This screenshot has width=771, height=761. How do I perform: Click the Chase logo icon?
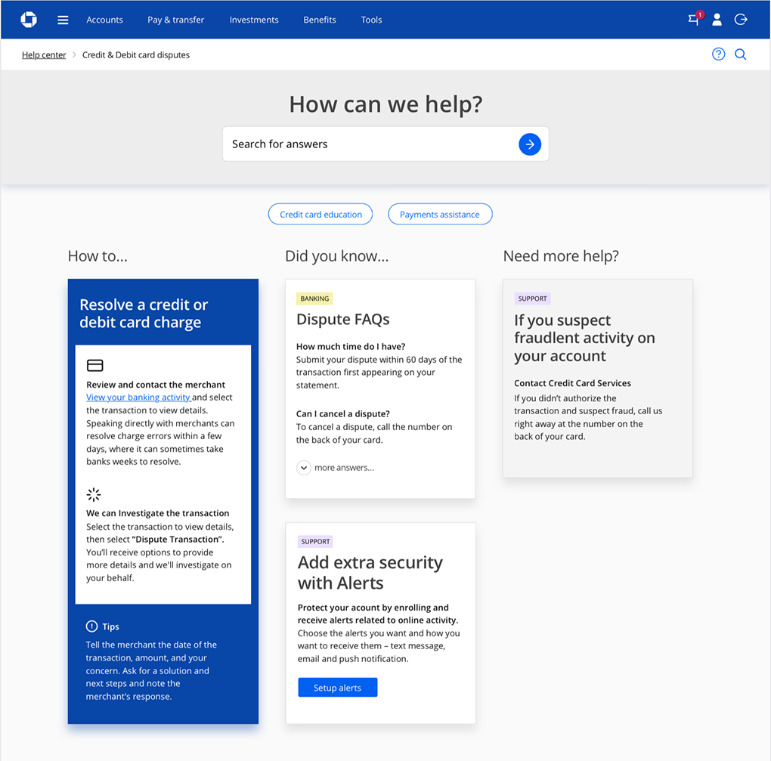[x=29, y=20]
